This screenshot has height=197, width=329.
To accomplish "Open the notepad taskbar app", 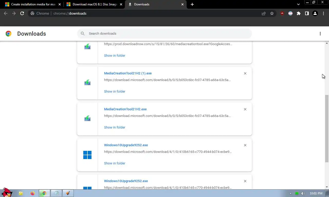I will click(x=56, y=193).
